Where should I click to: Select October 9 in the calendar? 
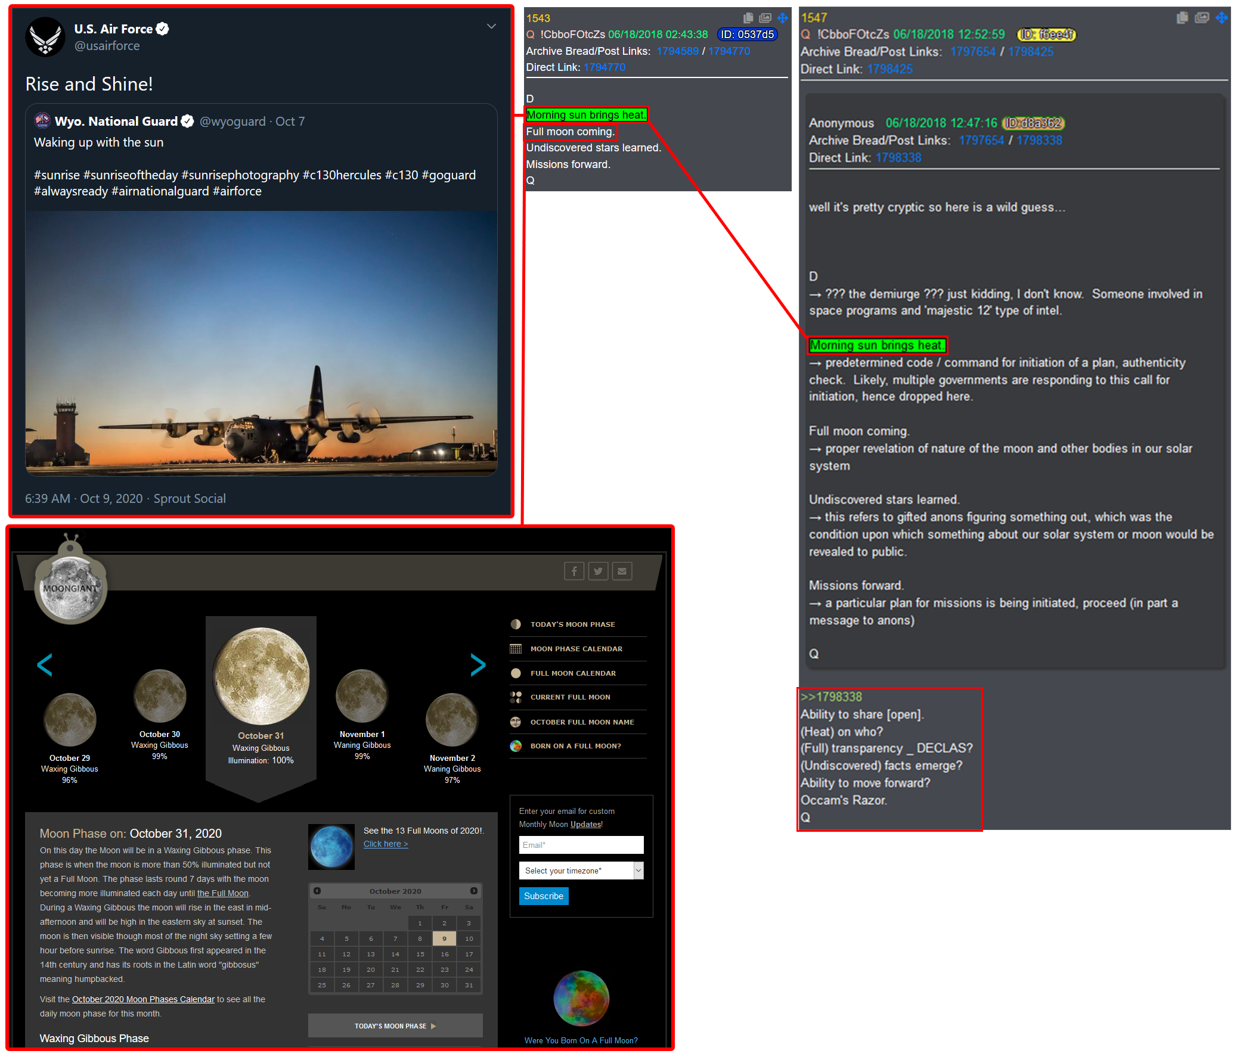[444, 938]
